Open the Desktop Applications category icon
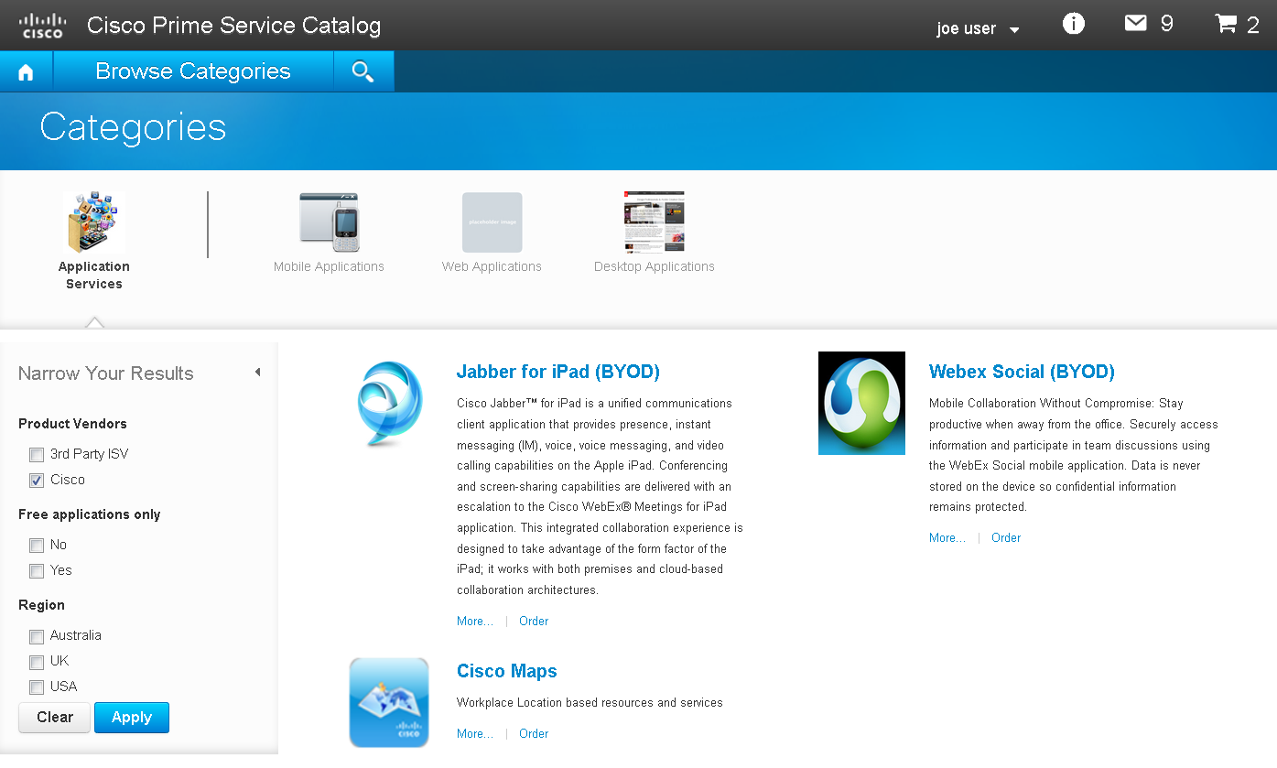The width and height of the screenshot is (1277, 768). (654, 221)
